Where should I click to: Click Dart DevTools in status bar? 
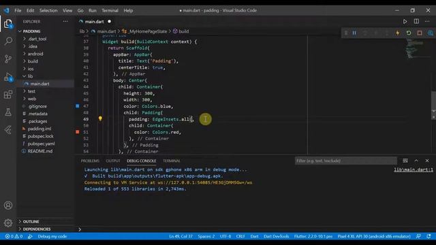tap(276, 236)
